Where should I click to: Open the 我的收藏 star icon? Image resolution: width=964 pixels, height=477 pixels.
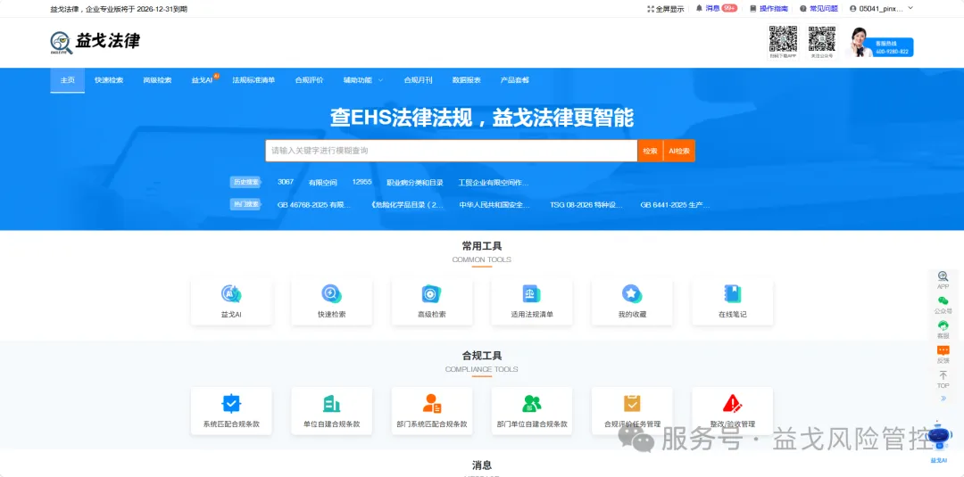(x=631, y=293)
